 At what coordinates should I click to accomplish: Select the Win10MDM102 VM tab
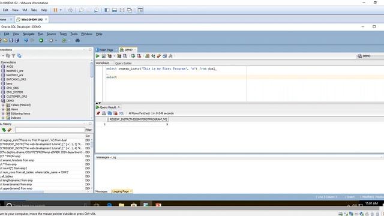point(31,19)
